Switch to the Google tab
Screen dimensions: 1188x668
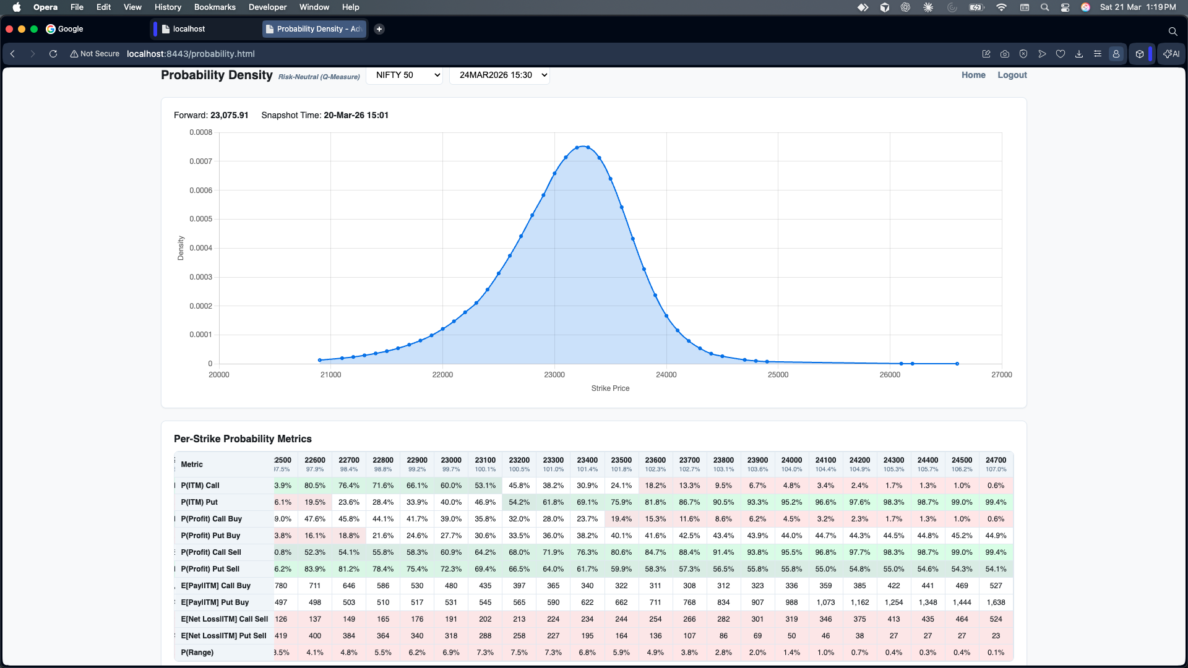pos(70,29)
